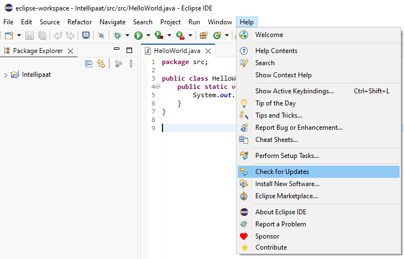Select About Eclipse IDE
The width and height of the screenshot is (404, 259).
tap(318, 212)
